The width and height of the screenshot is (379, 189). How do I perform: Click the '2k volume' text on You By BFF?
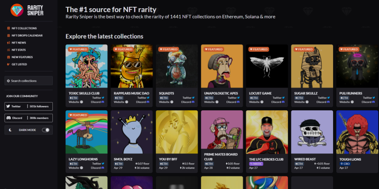point(187,168)
